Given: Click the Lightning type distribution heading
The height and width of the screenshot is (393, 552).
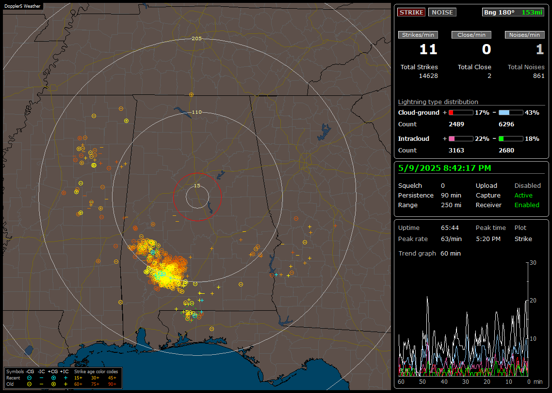Looking at the screenshot, I should tap(438, 102).
